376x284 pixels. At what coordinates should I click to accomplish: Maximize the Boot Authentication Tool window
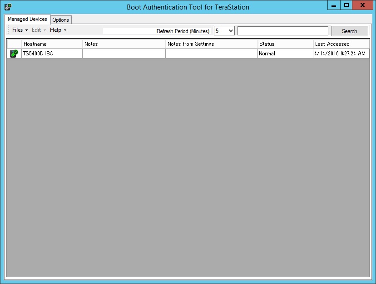tap(346, 5)
